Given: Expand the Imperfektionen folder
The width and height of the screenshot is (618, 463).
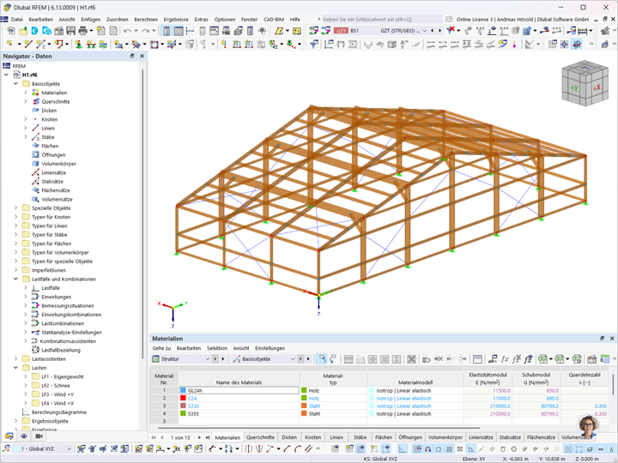Looking at the screenshot, I should click(15, 270).
